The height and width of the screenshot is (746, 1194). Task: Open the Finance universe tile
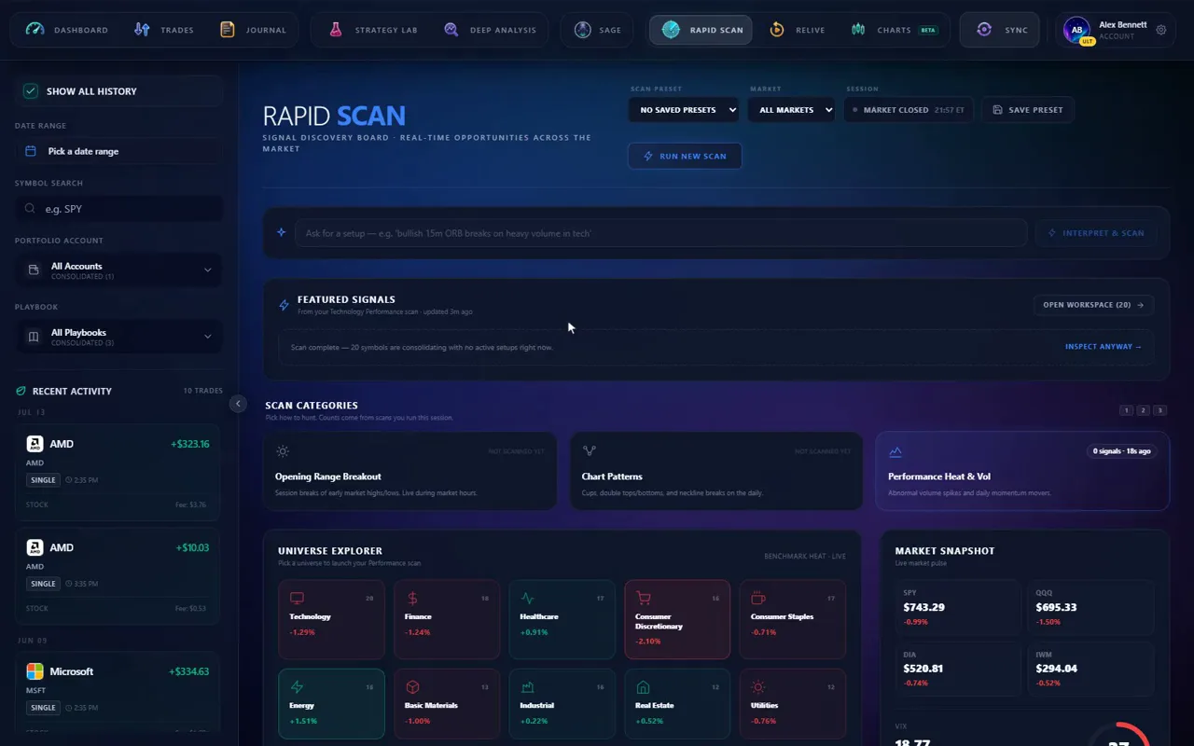[447, 620]
